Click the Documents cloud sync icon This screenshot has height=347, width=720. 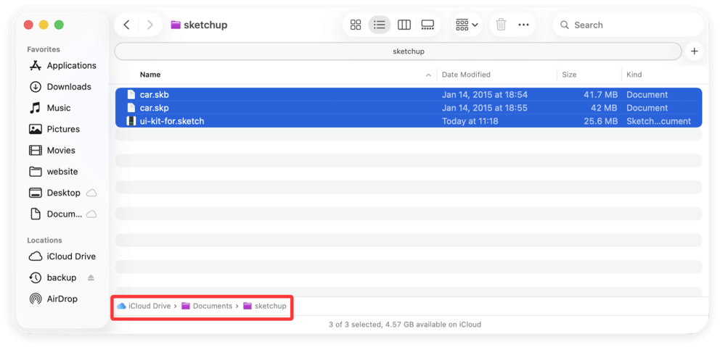(x=91, y=214)
